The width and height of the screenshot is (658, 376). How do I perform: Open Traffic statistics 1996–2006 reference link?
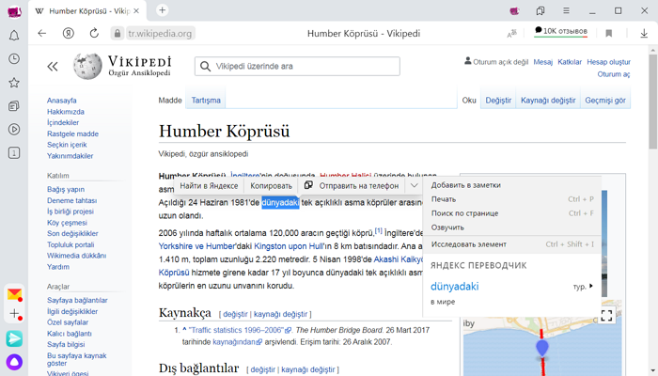240,330
